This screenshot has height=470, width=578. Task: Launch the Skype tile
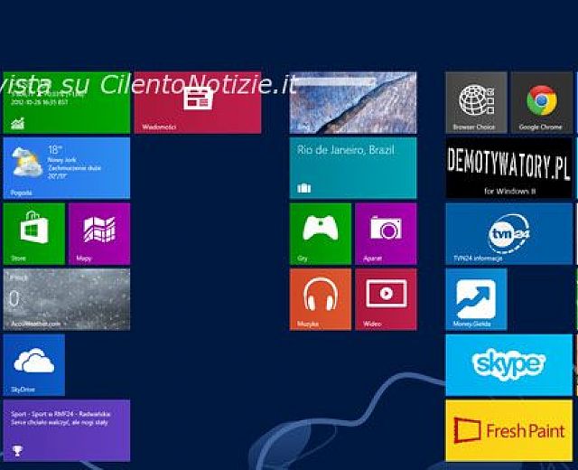pos(509,365)
